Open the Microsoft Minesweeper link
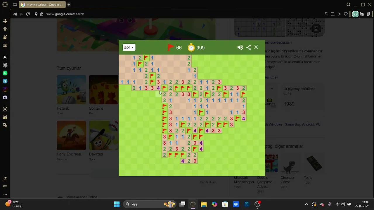 [244, 180]
